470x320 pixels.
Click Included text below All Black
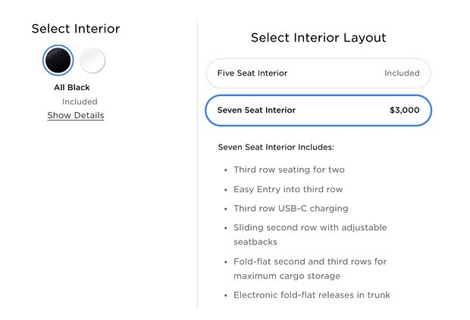click(80, 101)
